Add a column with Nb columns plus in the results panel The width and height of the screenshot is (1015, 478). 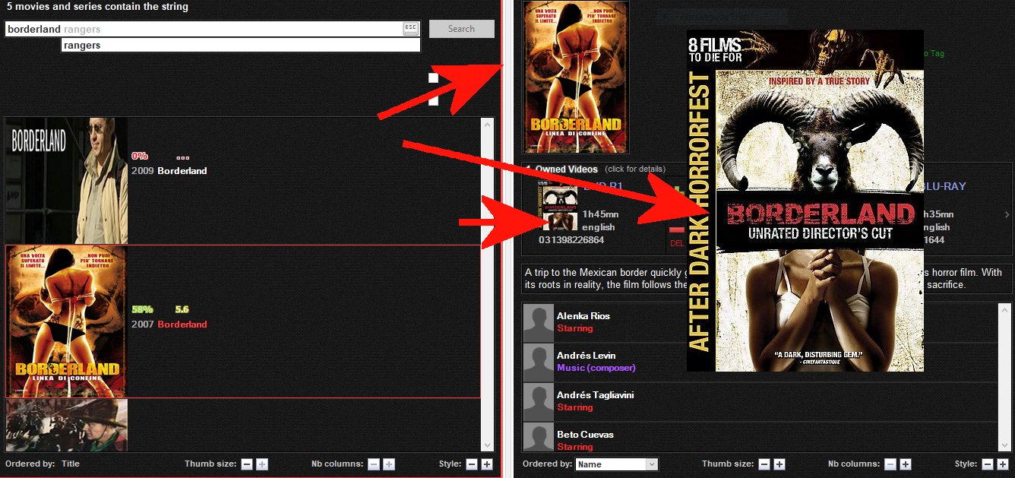point(388,464)
